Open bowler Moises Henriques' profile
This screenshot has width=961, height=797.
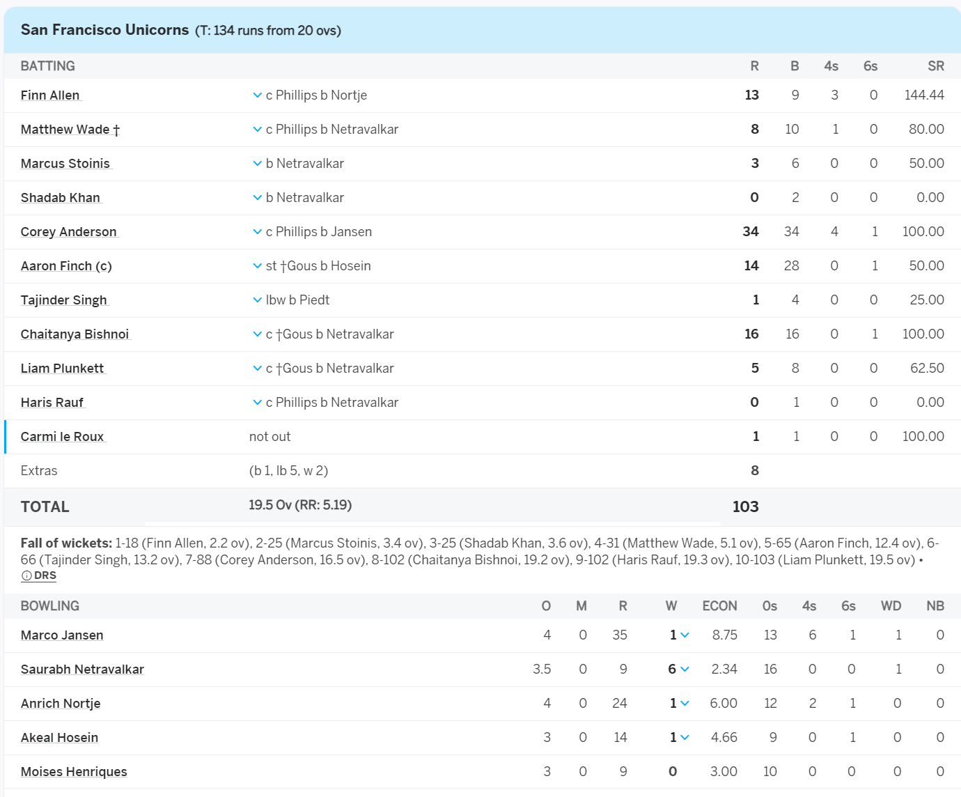click(x=74, y=772)
